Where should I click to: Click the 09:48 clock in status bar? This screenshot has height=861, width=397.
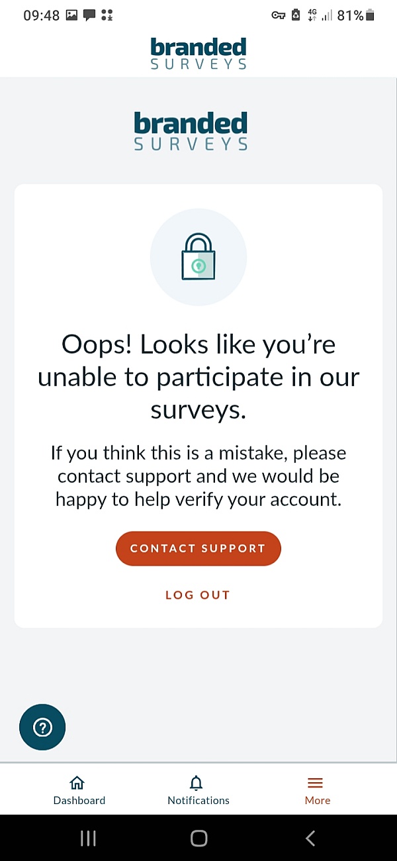[x=41, y=15]
